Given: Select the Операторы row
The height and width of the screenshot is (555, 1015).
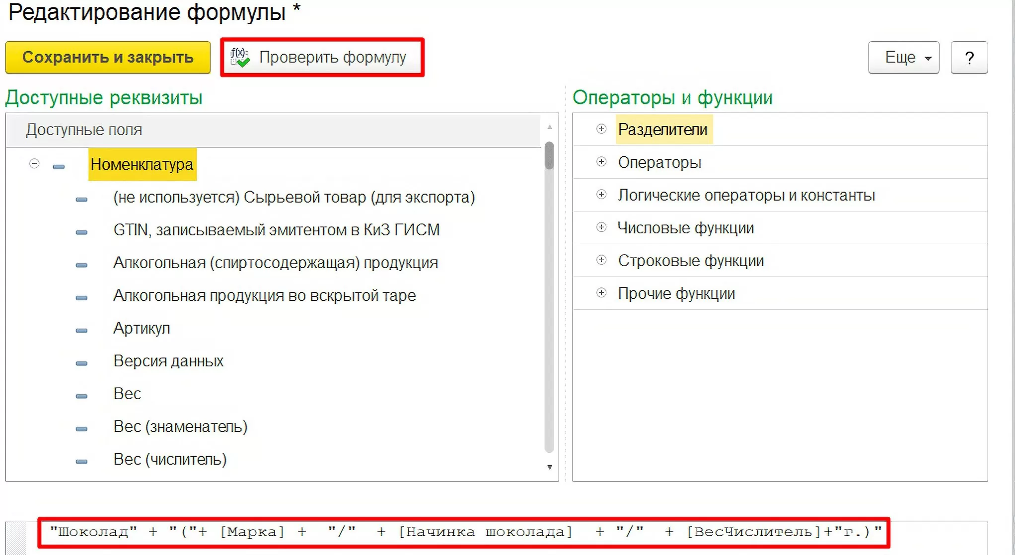Looking at the screenshot, I should coord(780,162).
